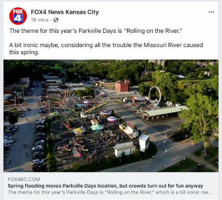Open the Spring flooding moves Parkville Days headline
The width and height of the screenshot is (222, 200).
[x=105, y=186]
